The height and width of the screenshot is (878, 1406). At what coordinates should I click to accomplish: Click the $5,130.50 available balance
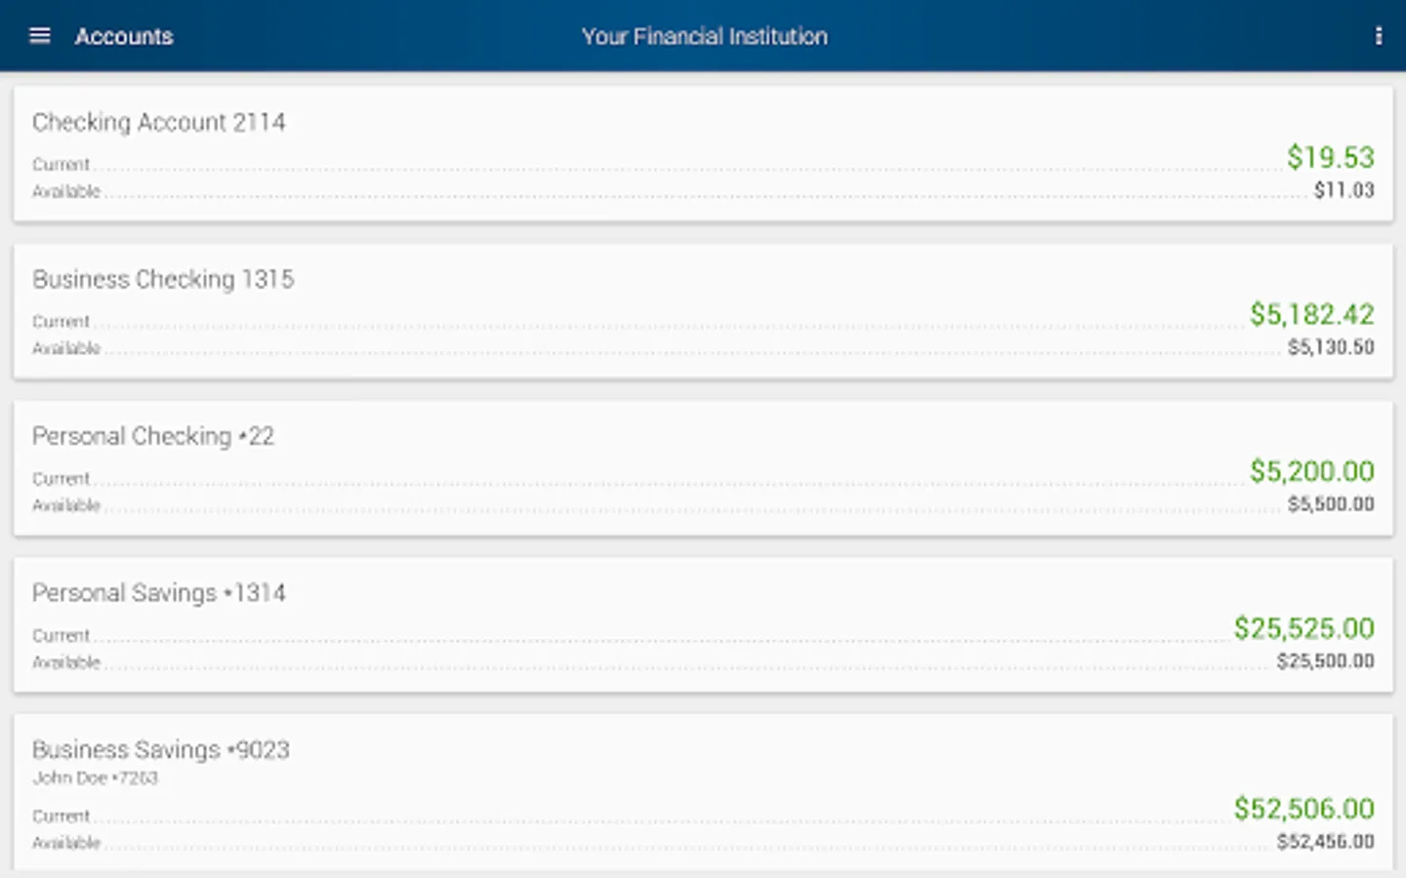(1330, 347)
